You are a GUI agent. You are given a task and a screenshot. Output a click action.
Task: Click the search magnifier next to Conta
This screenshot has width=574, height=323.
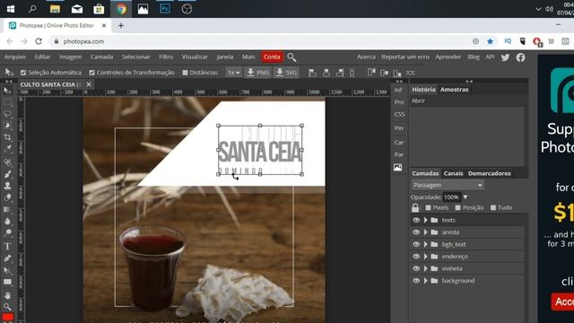point(291,57)
